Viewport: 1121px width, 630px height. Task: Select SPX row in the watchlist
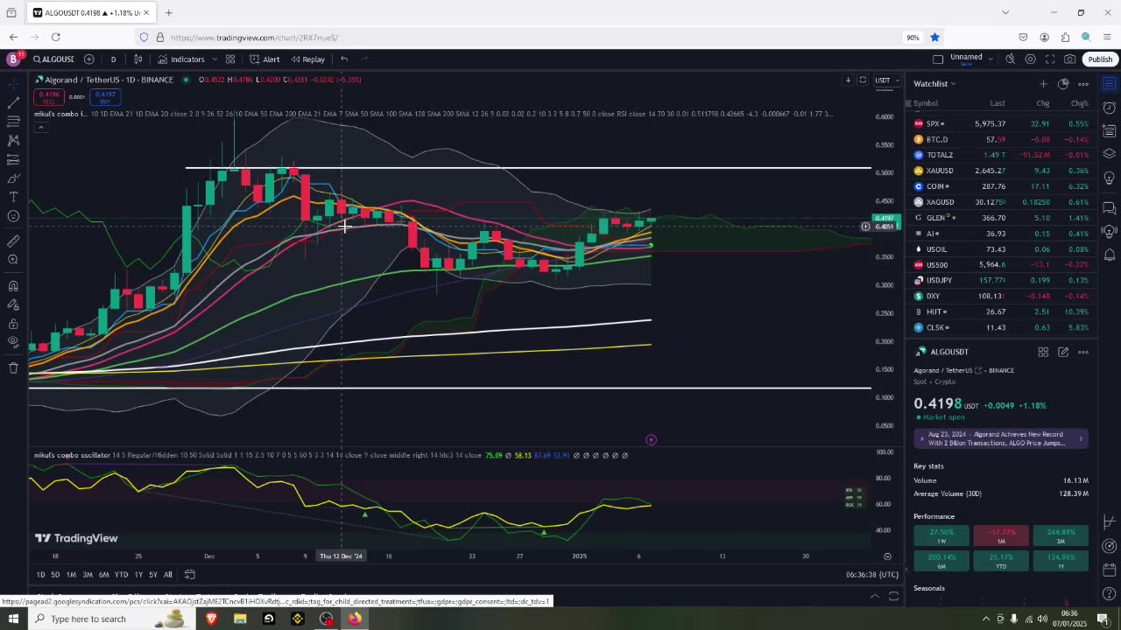pos(1001,124)
